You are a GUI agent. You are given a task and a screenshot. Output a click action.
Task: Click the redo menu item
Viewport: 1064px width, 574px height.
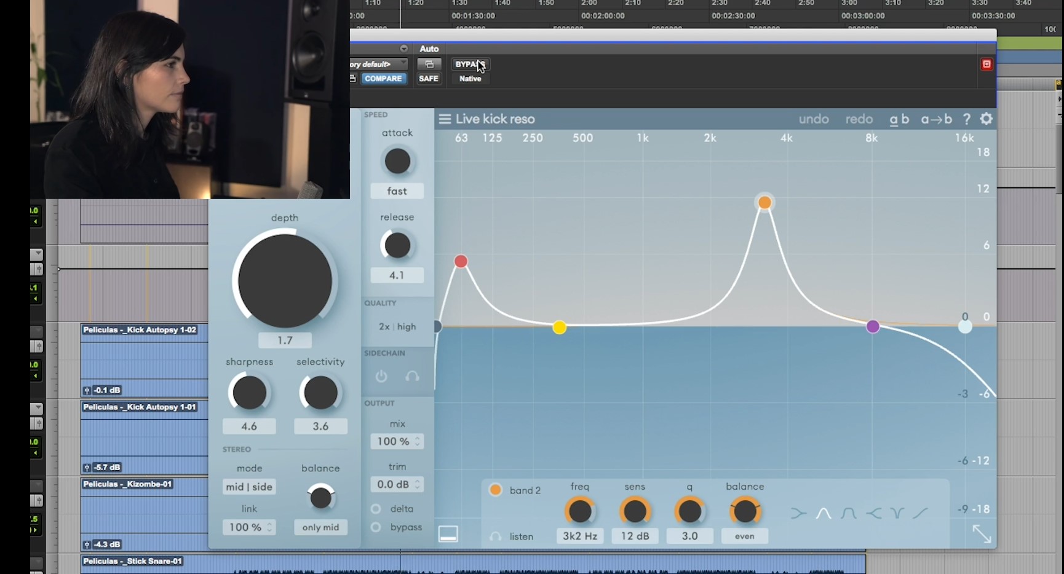[x=859, y=119]
